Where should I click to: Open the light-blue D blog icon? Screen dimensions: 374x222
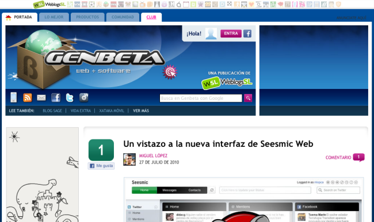pyautogui.click(x=222, y=4)
